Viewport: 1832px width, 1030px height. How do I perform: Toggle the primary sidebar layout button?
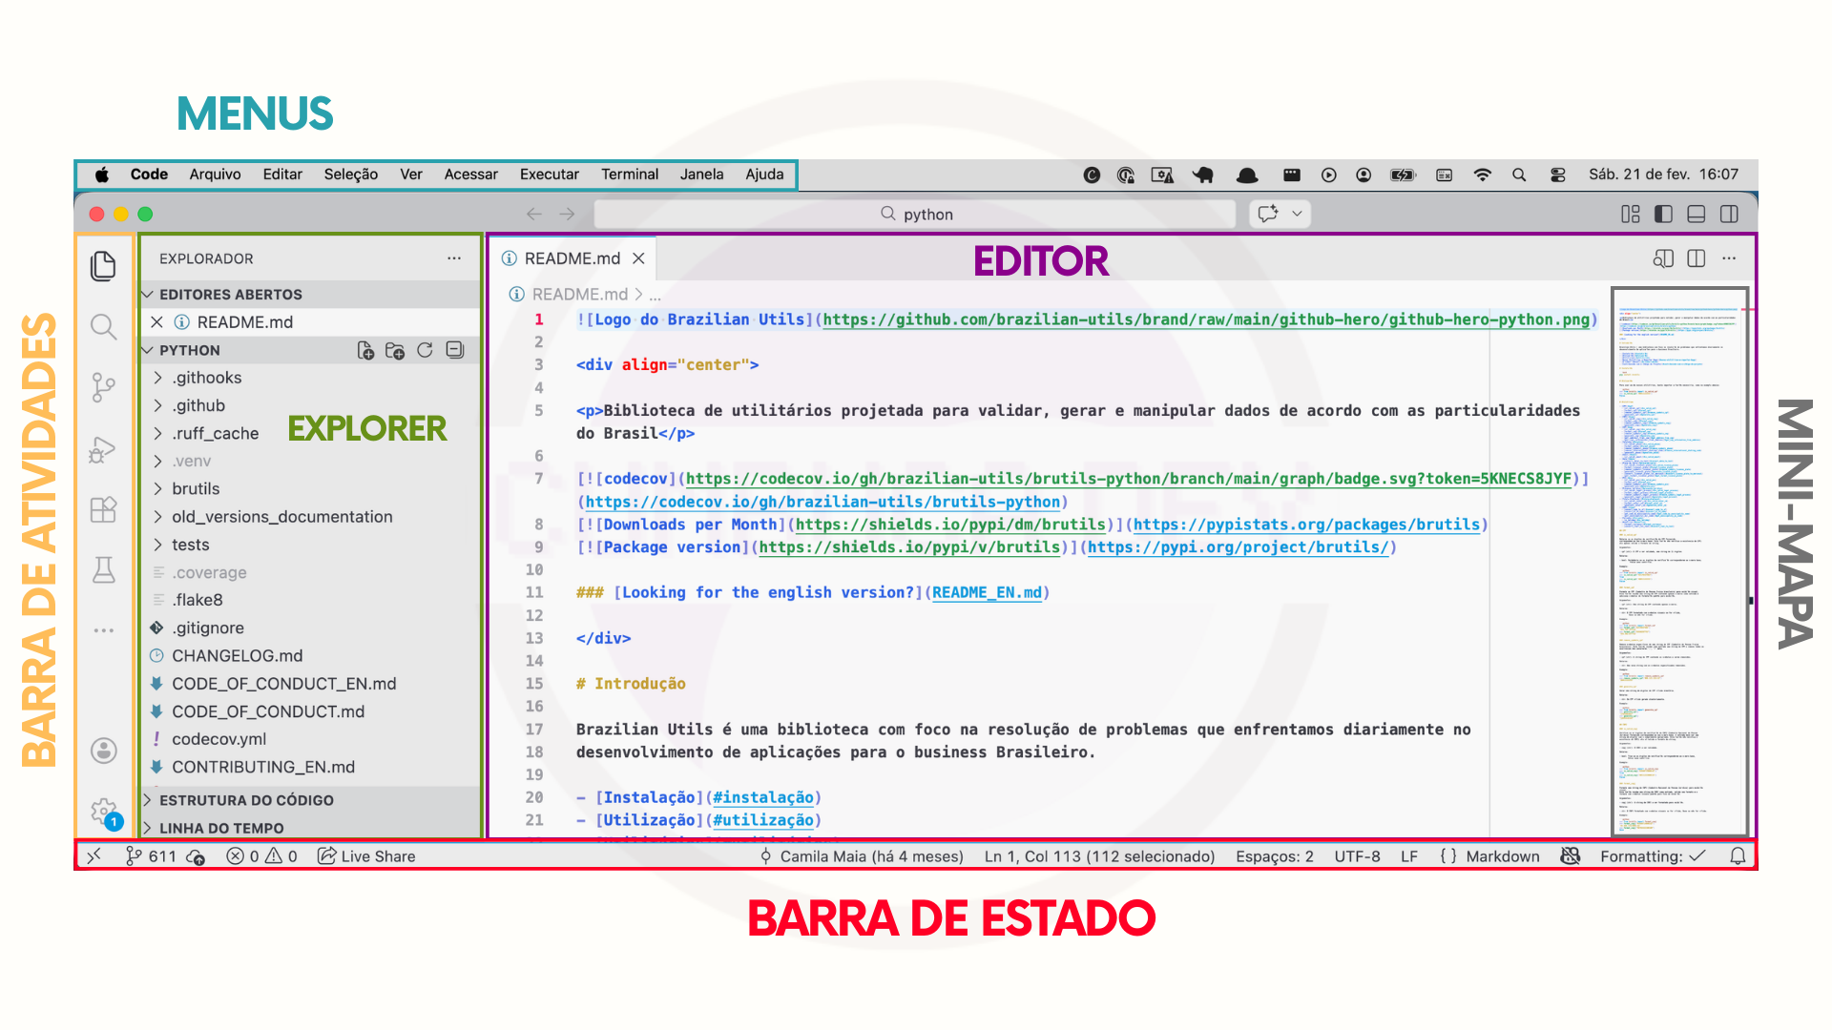(1663, 214)
